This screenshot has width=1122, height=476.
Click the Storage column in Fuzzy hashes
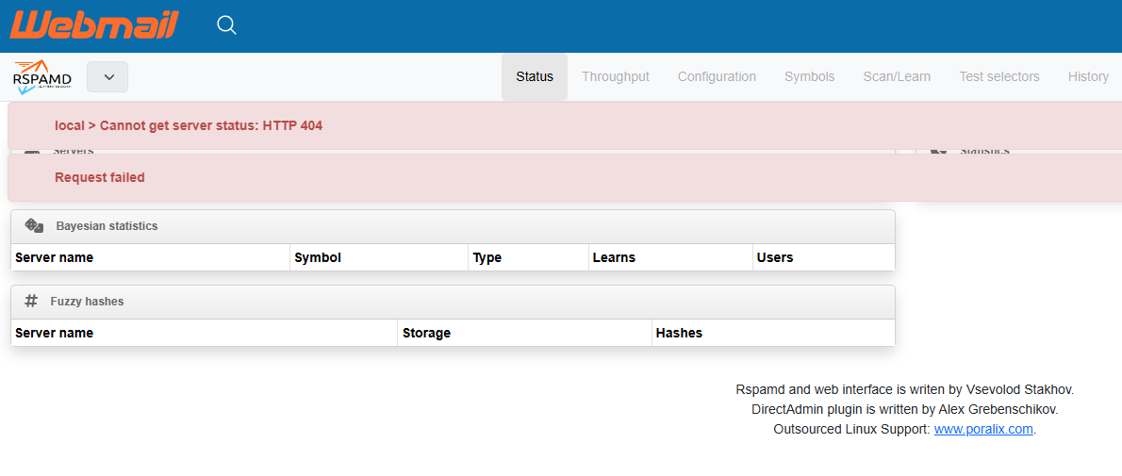point(426,333)
